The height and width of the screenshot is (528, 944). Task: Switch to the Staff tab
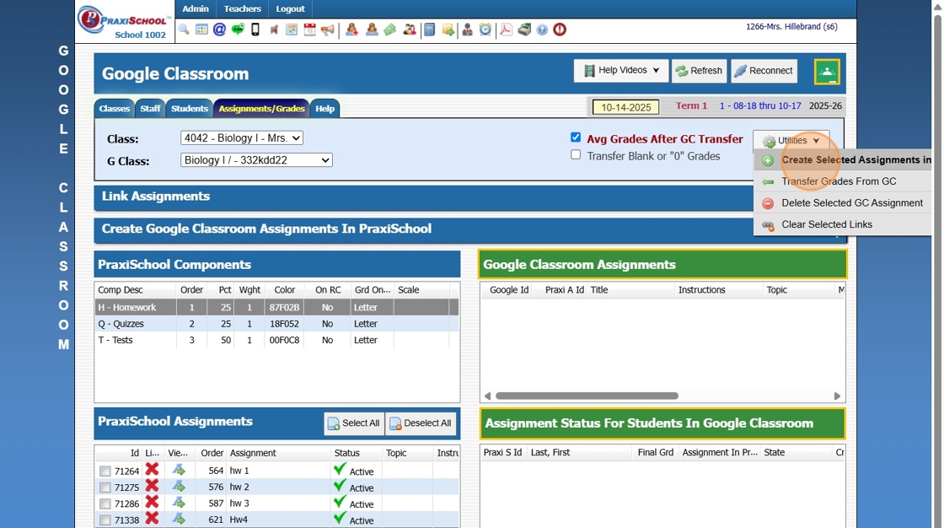pos(150,109)
